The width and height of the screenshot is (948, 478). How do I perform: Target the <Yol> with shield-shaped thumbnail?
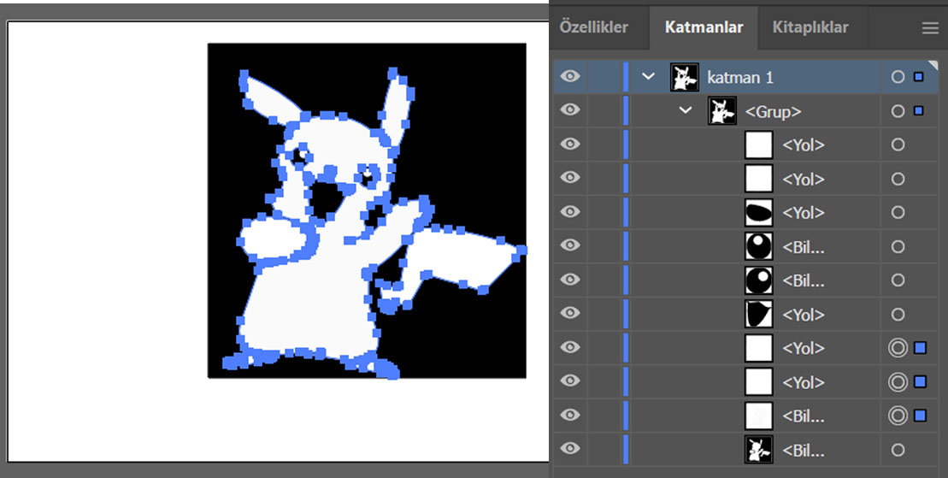(x=898, y=314)
